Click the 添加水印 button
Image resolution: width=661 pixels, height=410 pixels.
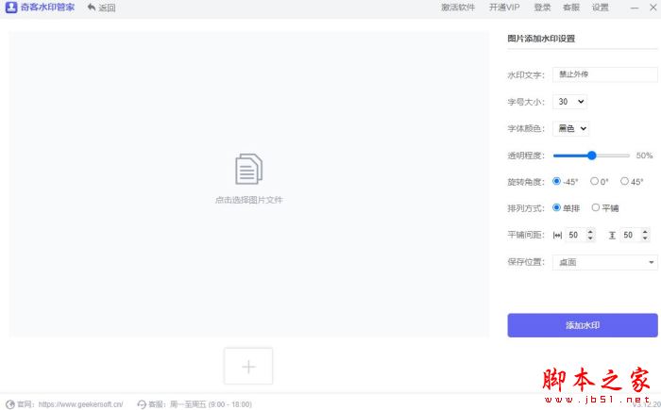(x=583, y=325)
